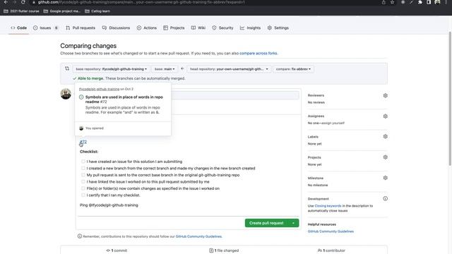Viewport: 452px width, 254px height.
Task: Open the compare: fix-abbrev dropdown
Action: tap(293, 69)
